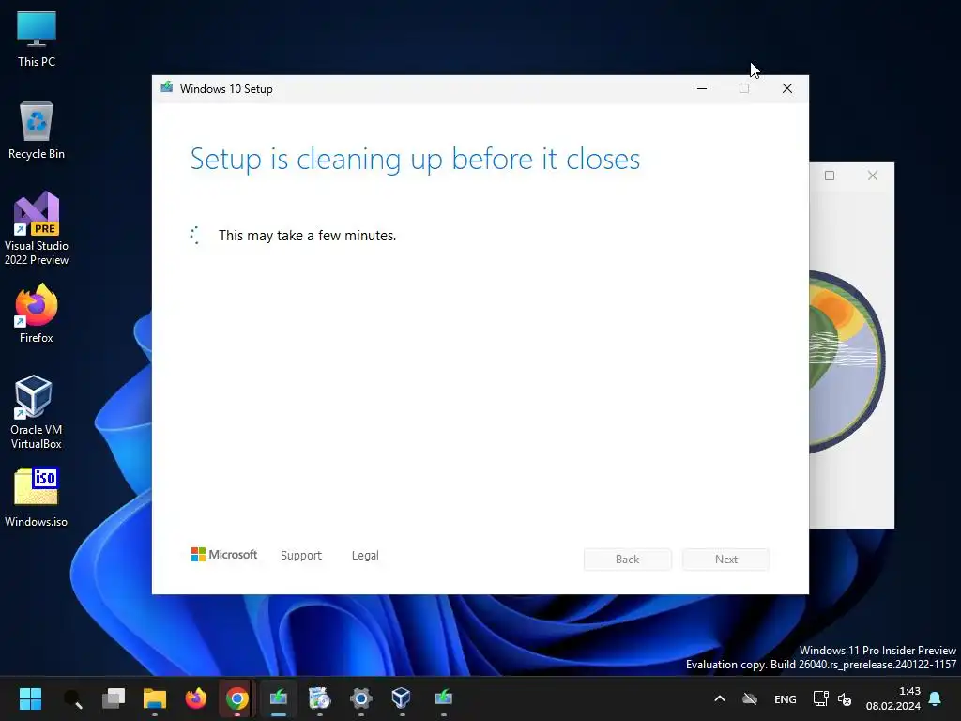Launch Firefox from the taskbar
961x721 pixels.
(x=196, y=698)
